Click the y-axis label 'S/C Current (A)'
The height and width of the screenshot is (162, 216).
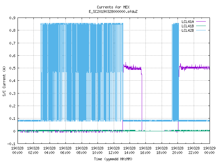point(4,81)
